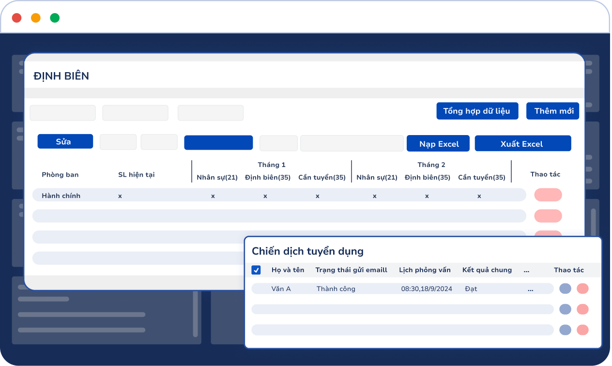Image resolution: width=612 pixels, height=366 pixels.
Task: Click the wide input field left of Nạp Excel
Action: point(352,144)
